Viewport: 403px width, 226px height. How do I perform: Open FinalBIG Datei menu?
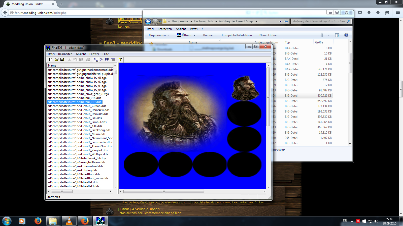(x=51, y=54)
